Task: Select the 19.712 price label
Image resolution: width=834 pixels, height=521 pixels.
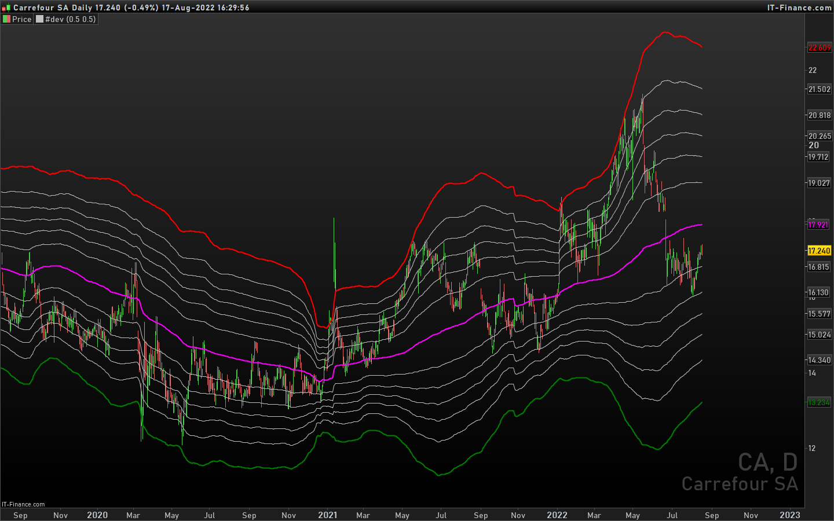Action: pos(818,157)
